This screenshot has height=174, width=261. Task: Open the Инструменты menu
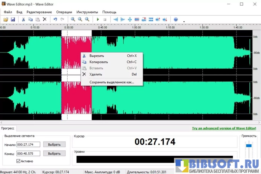[x=87, y=12]
